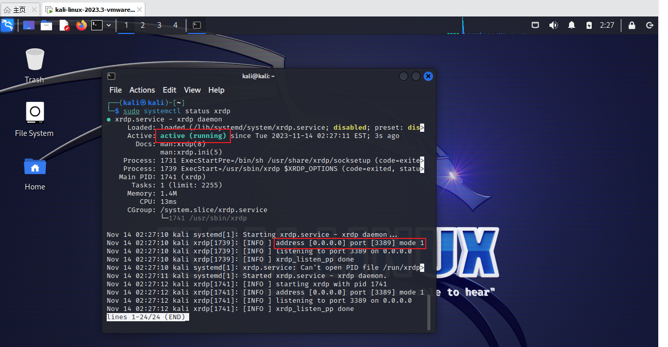The height and width of the screenshot is (347, 668).
Task: Click 'Started xrdp.service - xrdp daemon.' log line
Action: 315,276
